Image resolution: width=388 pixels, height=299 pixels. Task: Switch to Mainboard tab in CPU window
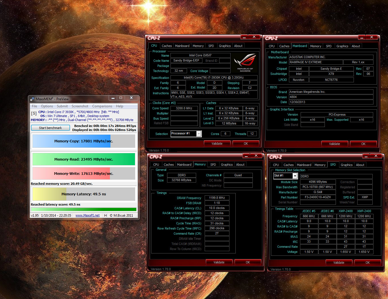coord(182,46)
